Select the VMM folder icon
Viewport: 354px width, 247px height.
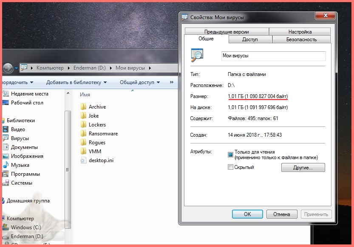click(x=83, y=151)
